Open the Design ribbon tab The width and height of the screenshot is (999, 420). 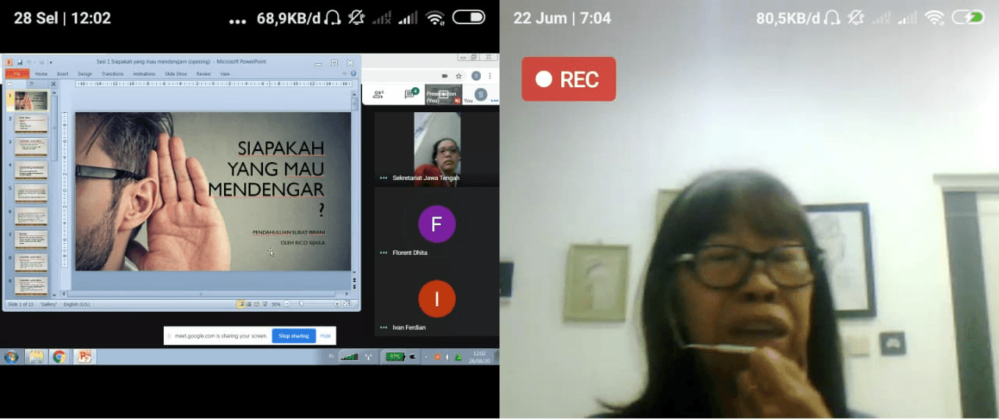pyautogui.click(x=84, y=74)
